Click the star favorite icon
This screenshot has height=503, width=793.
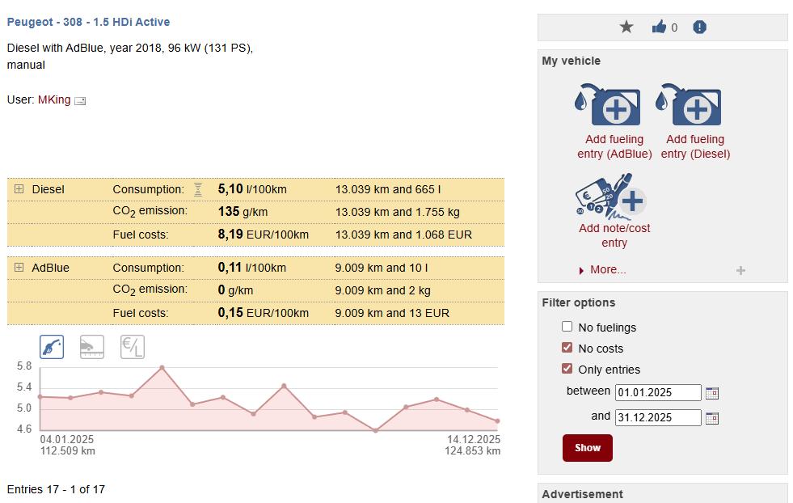click(626, 27)
